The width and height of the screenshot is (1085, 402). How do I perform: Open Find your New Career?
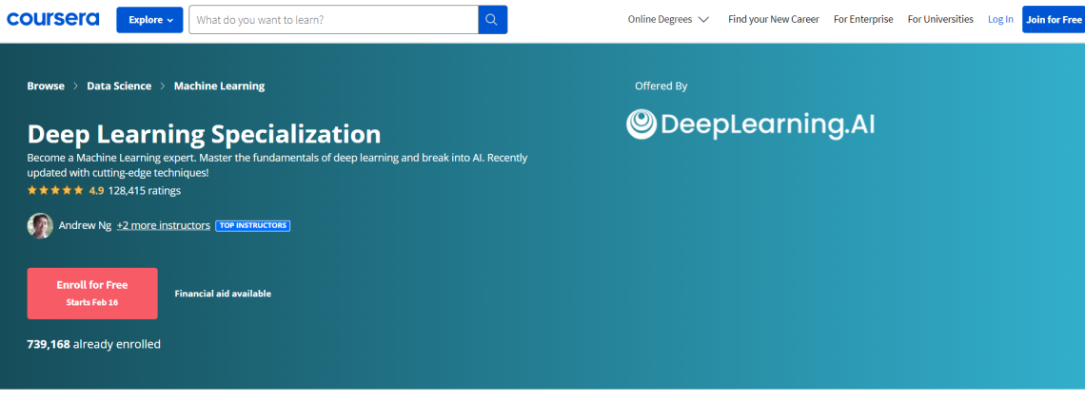point(773,19)
